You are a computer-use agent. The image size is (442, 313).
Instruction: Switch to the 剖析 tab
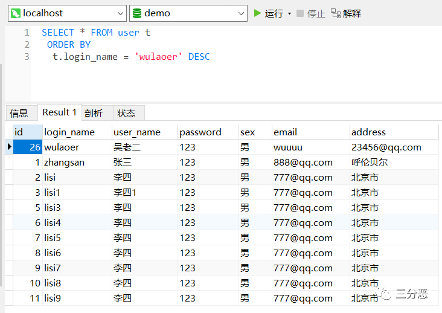pos(94,114)
